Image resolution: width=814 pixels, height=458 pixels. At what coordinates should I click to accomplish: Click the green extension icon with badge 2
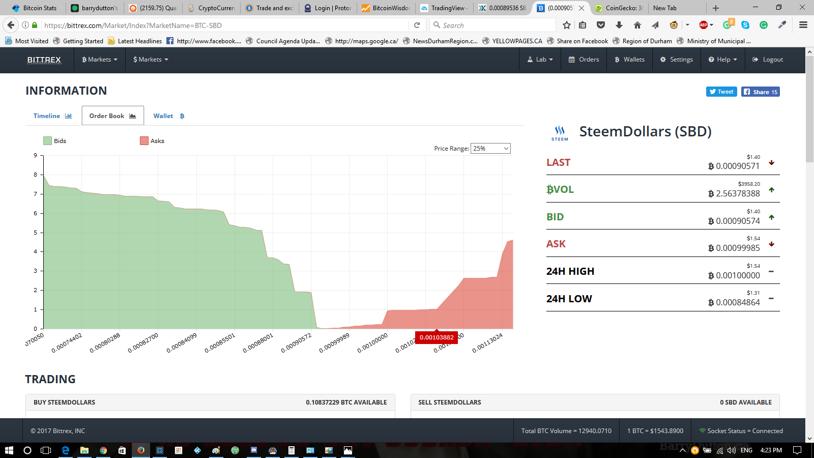coord(728,24)
